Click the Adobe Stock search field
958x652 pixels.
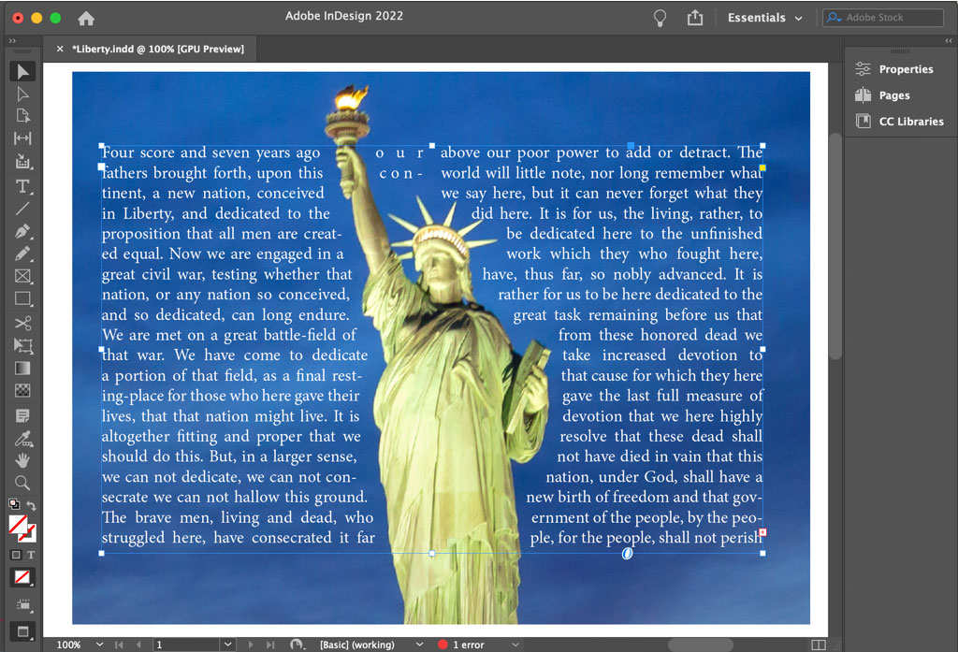pos(883,18)
